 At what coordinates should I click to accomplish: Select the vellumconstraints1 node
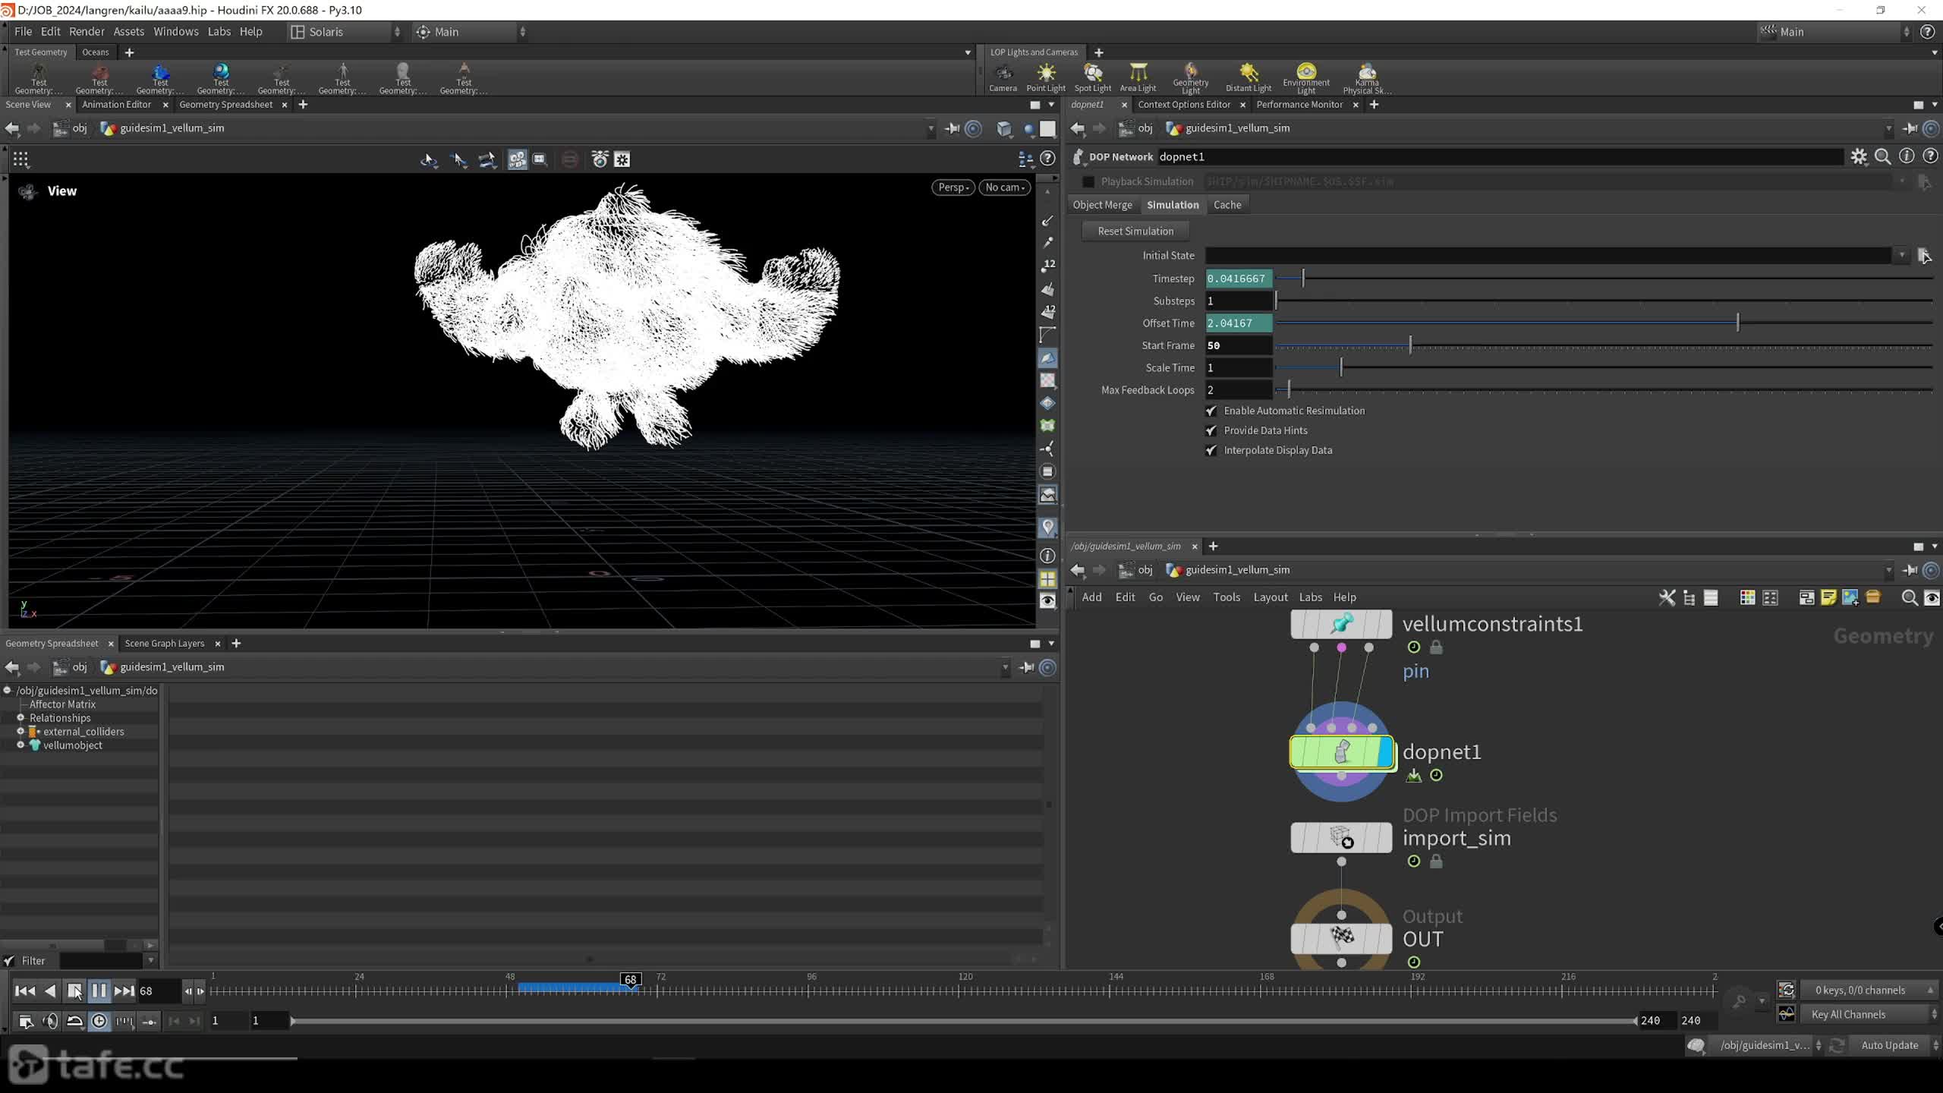(x=1341, y=624)
